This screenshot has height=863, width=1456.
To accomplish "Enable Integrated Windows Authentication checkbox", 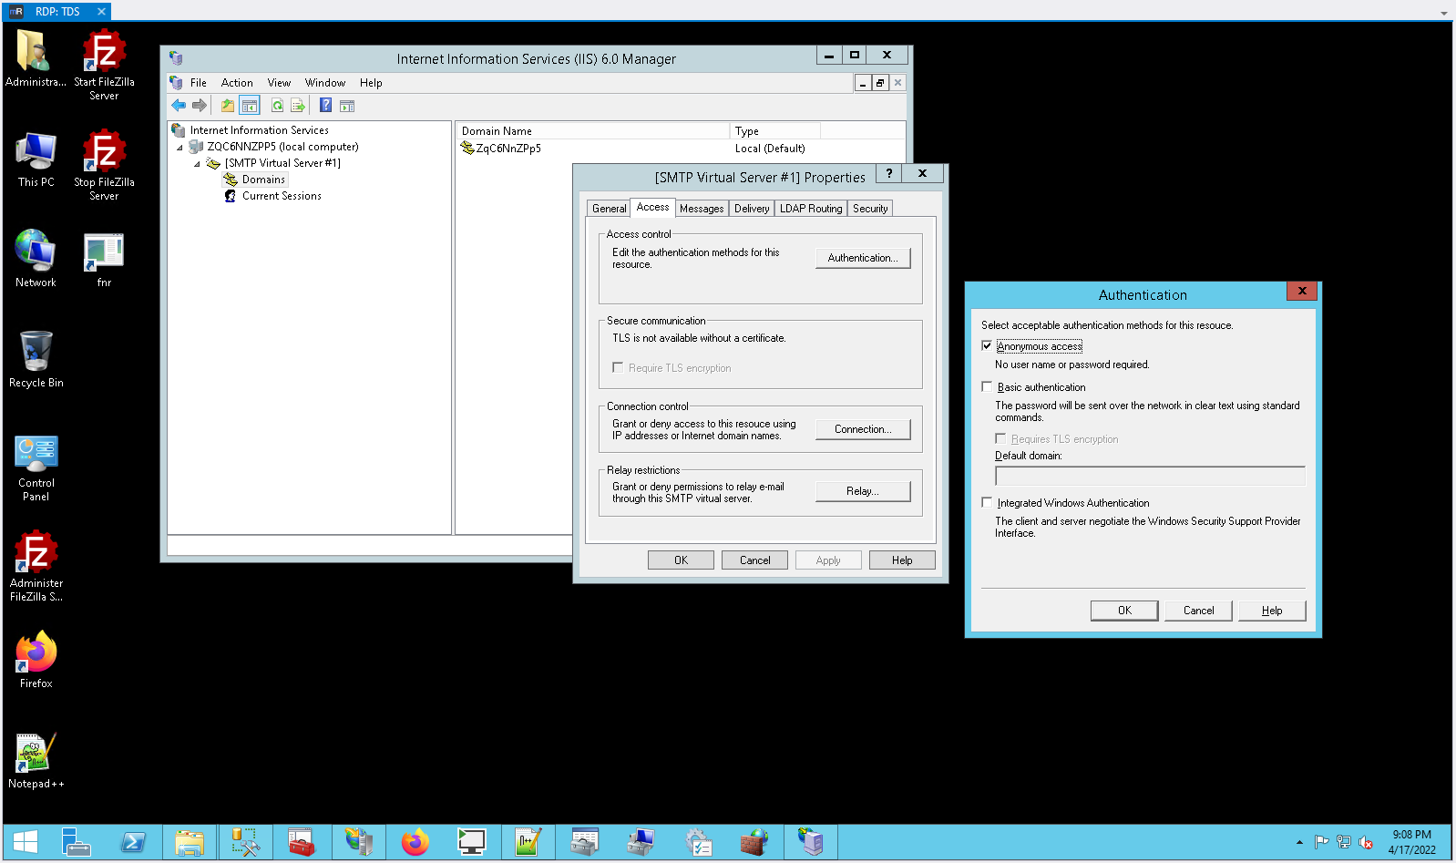I will point(987,503).
